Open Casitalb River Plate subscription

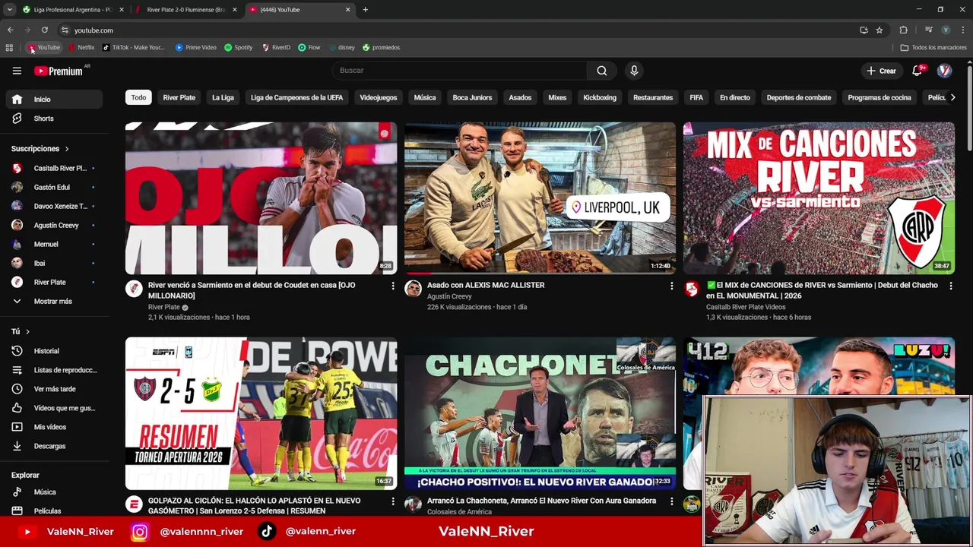(55, 168)
